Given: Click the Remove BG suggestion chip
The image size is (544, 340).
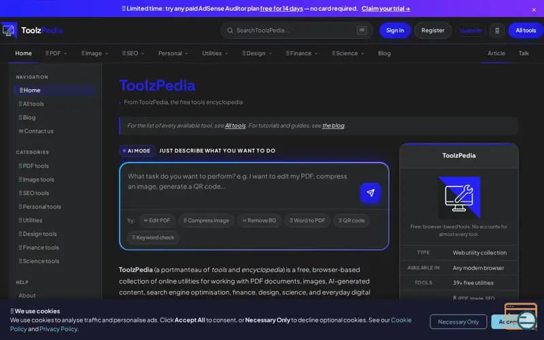Looking at the screenshot, I should point(259,220).
